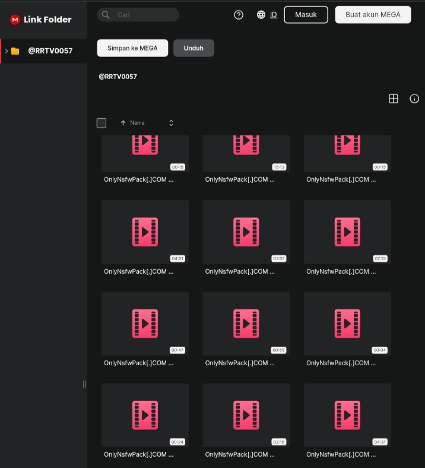Click the video icon of the 04:31 file
The width and height of the screenshot is (425, 468).
347,415
